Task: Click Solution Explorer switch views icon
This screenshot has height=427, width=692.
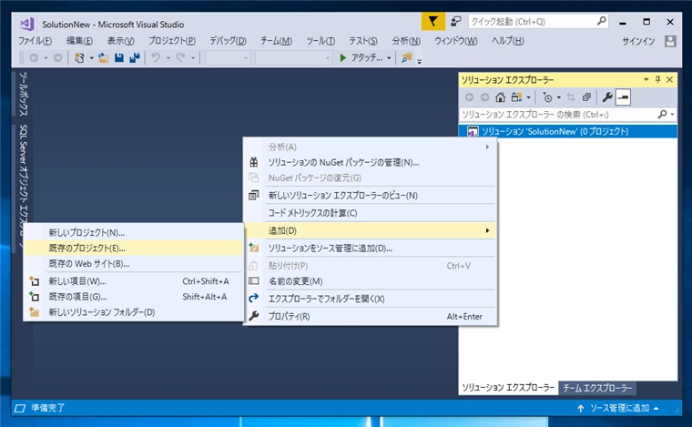Action: point(516,97)
